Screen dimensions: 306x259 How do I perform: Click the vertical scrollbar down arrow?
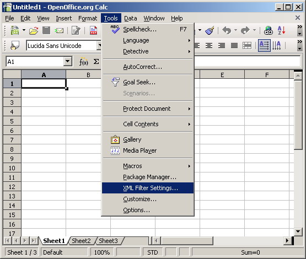click(x=298, y=231)
